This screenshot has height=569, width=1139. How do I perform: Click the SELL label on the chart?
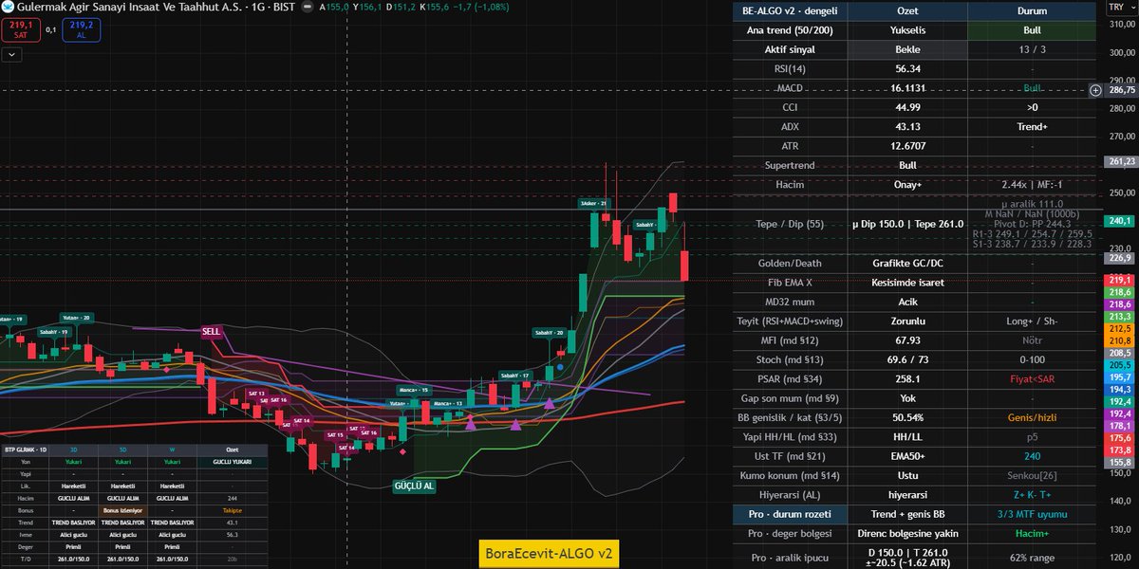211,332
